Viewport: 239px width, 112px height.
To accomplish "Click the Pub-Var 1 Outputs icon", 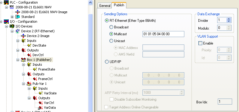I will coord(35,98).
